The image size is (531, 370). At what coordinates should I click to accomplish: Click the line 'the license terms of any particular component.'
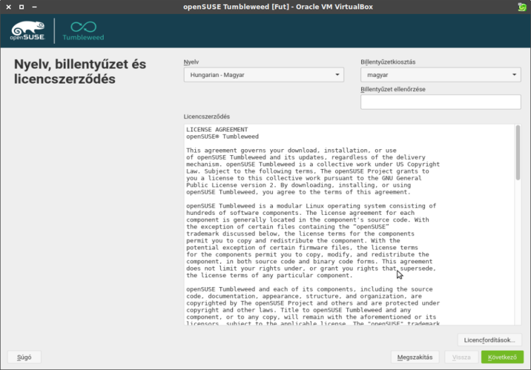pos(269,275)
